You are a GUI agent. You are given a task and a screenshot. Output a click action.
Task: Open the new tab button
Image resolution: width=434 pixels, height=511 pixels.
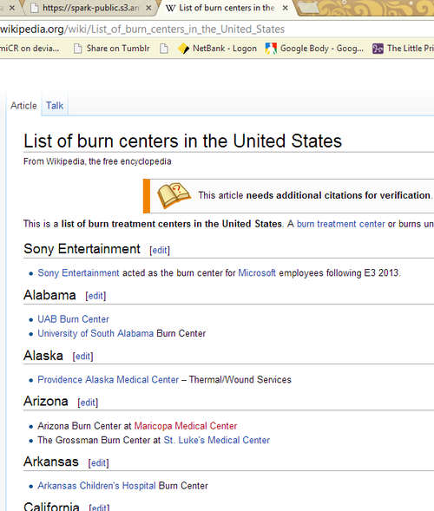tap(308, 8)
